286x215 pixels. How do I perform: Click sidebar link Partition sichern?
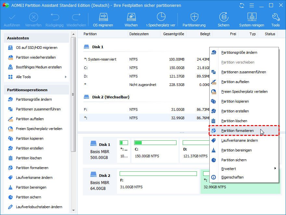(x=29, y=197)
